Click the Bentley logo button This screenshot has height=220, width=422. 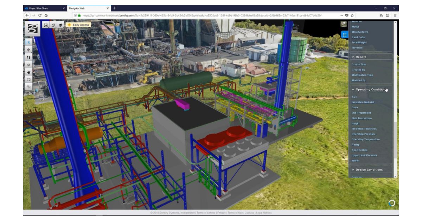(32, 29)
